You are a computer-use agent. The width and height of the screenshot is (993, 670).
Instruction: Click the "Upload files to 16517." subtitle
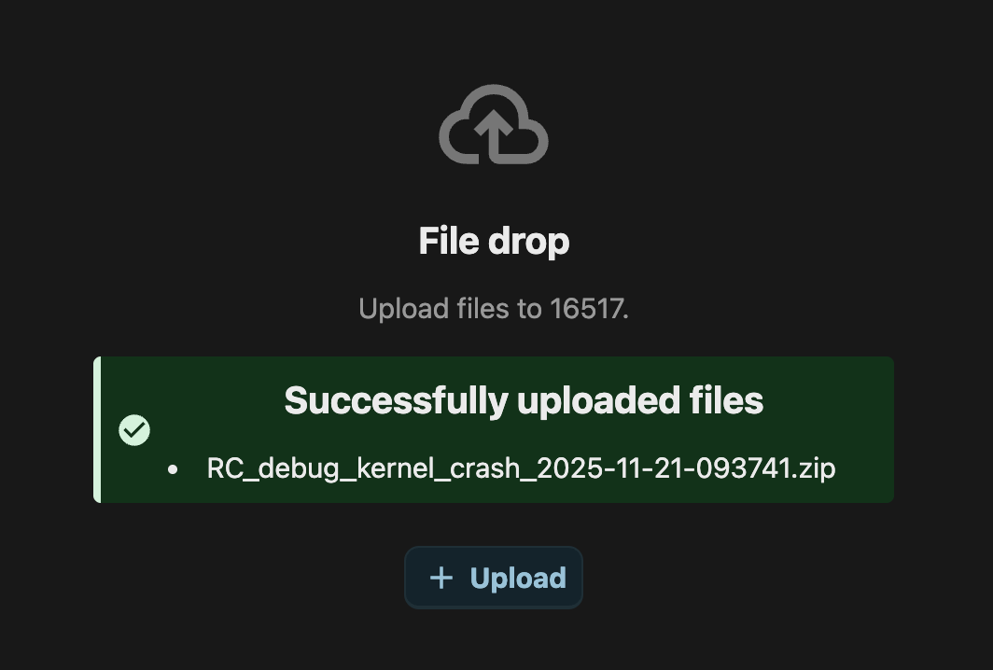(494, 309)
